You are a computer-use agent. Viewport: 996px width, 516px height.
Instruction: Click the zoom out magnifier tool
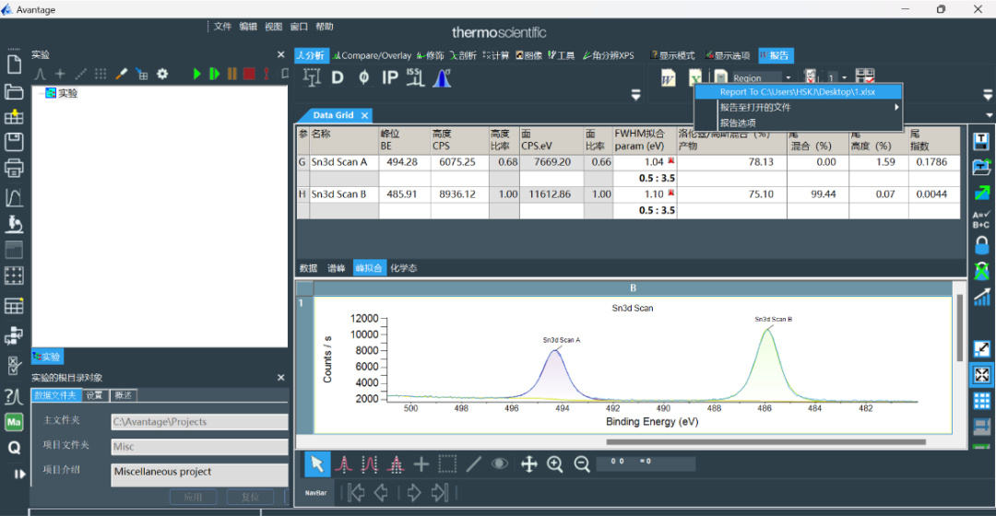tap(582, 464)
